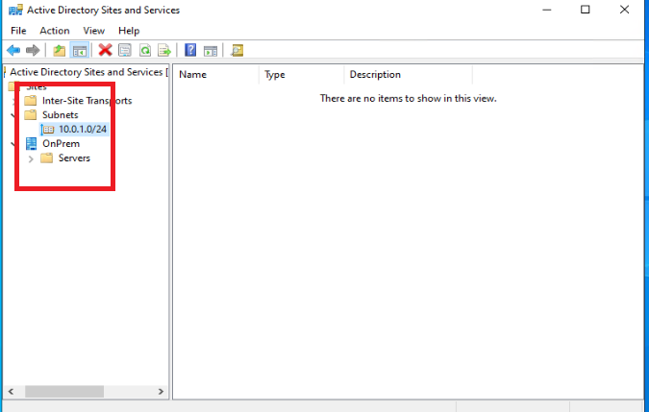The height and width of the screenshot is (412, 649).
Task: Click the 10.0.1.0/24 subnet icon
Action: (48, 130)
